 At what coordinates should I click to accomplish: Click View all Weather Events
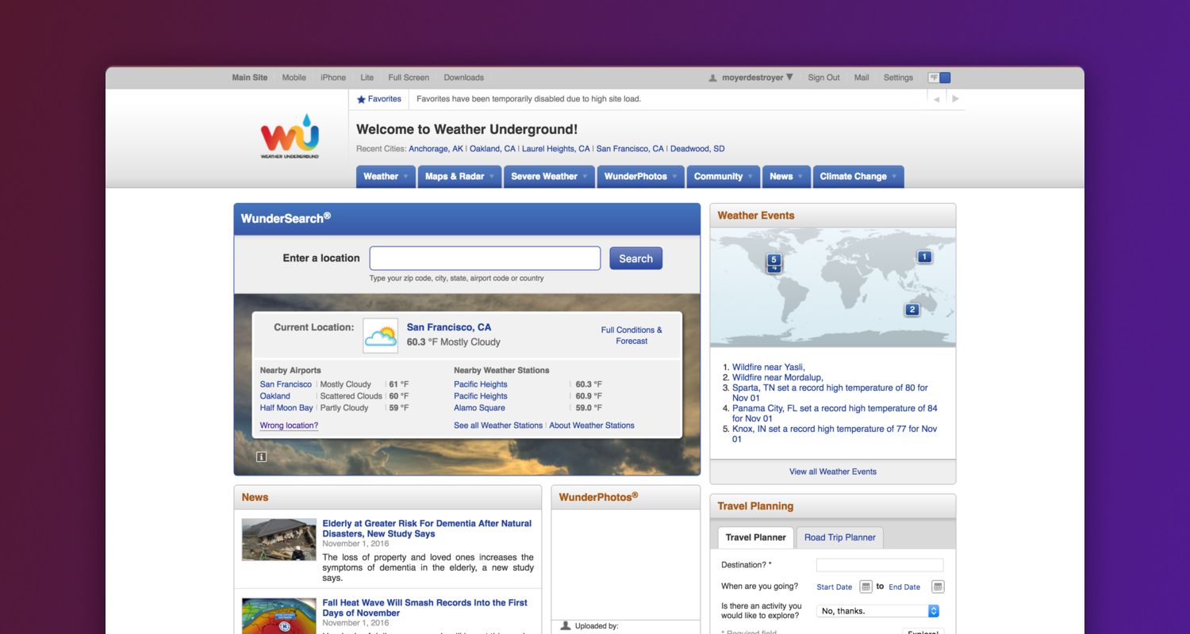coord(833,472)
